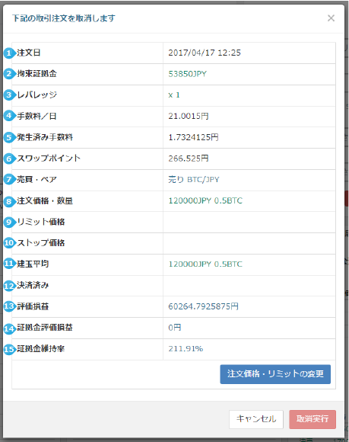Click the 注文価格・リミットの変更 button

click(275, 374)
